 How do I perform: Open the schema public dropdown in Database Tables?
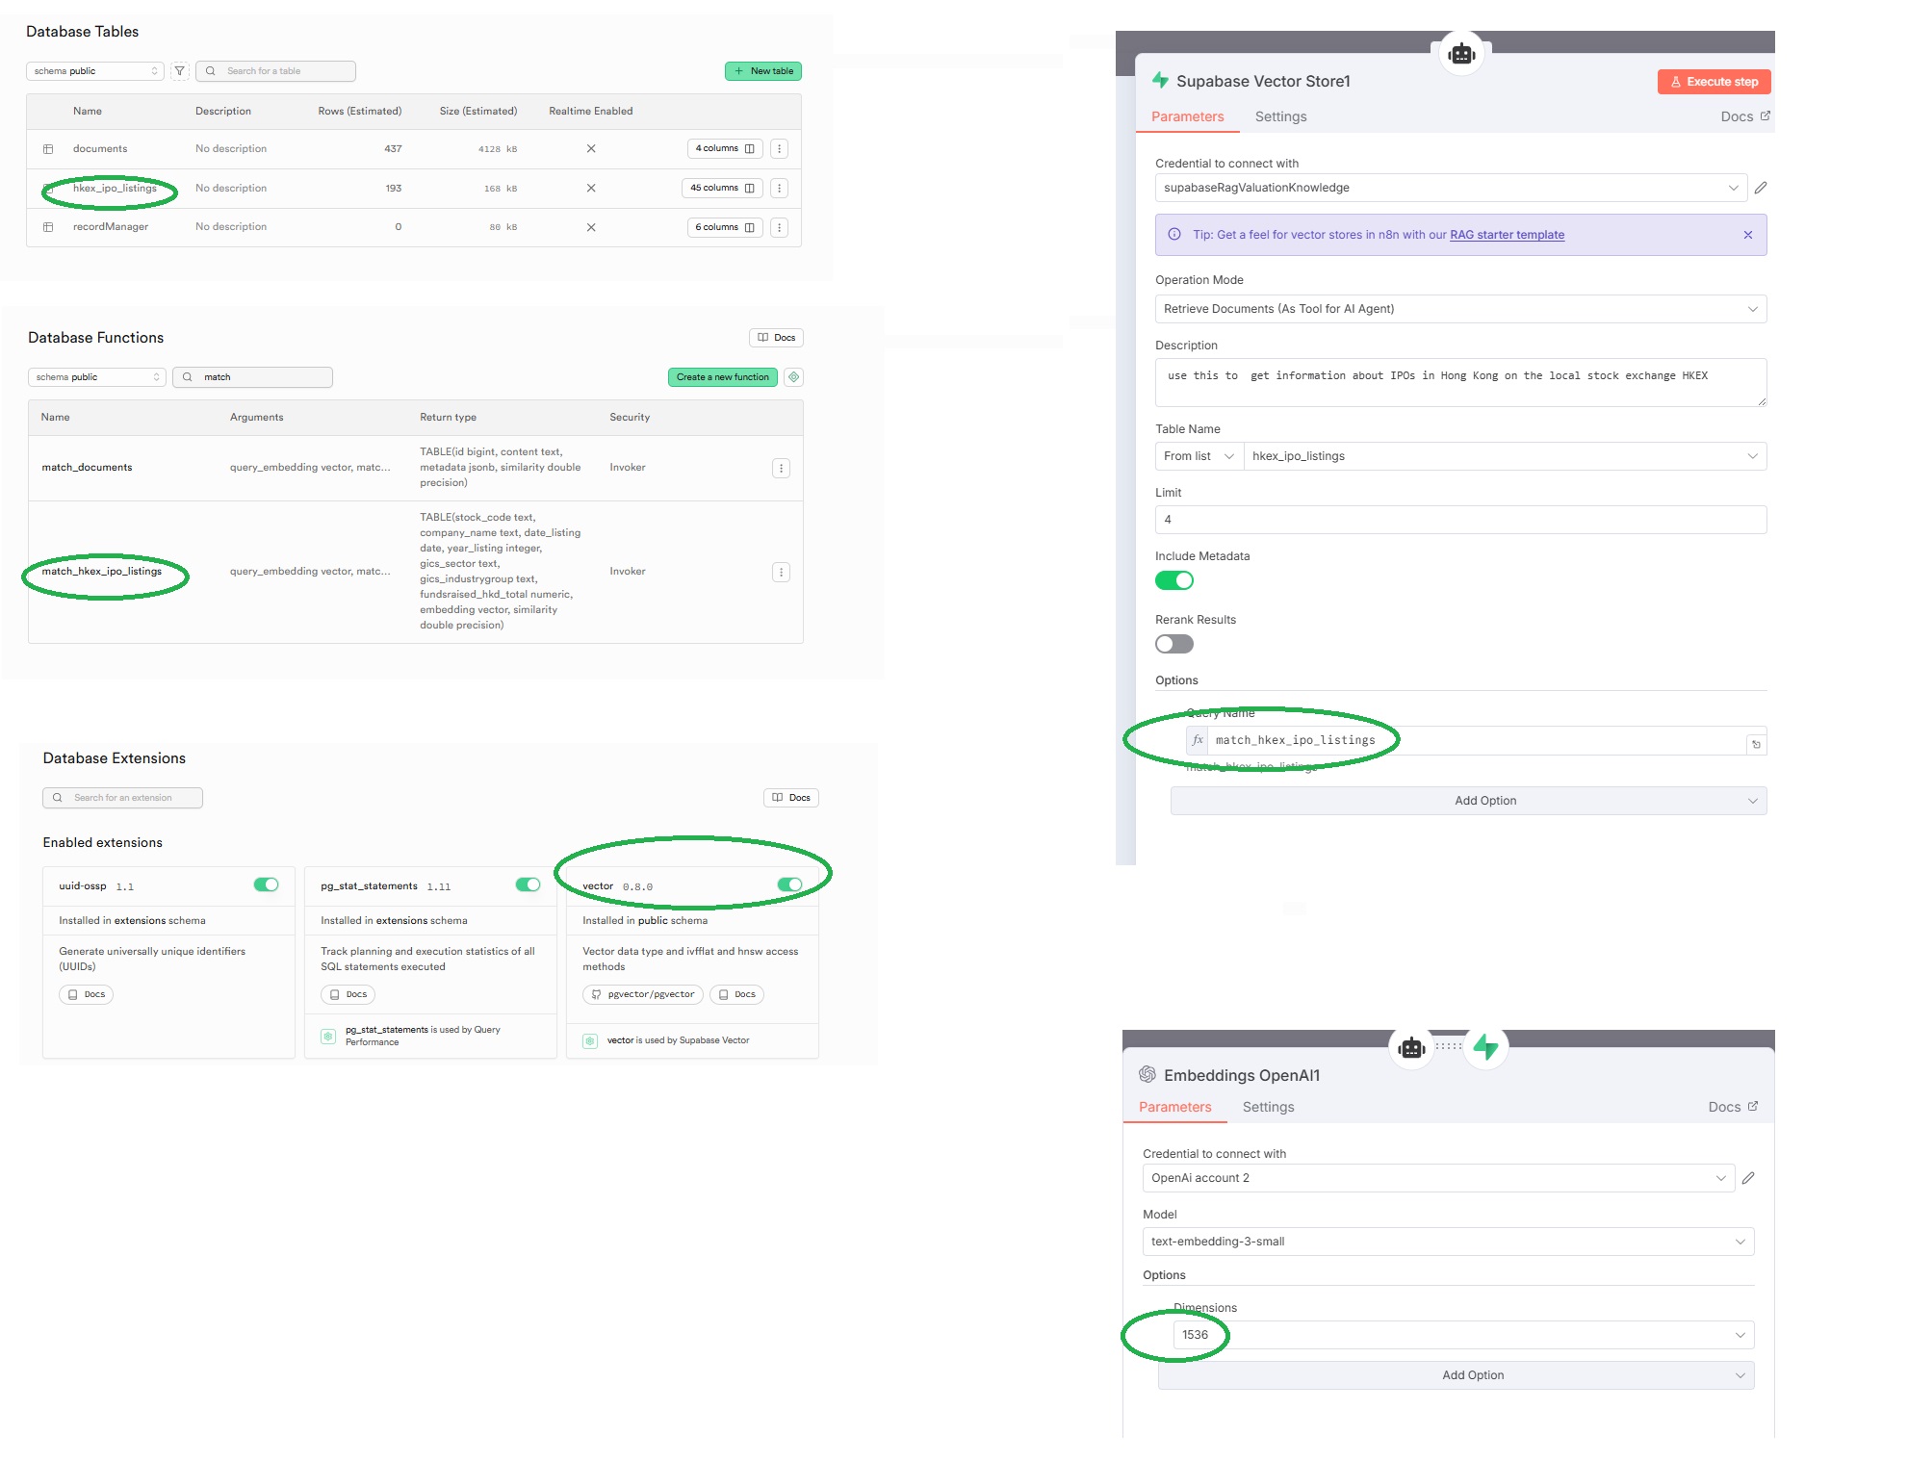(x=95, y=71)
